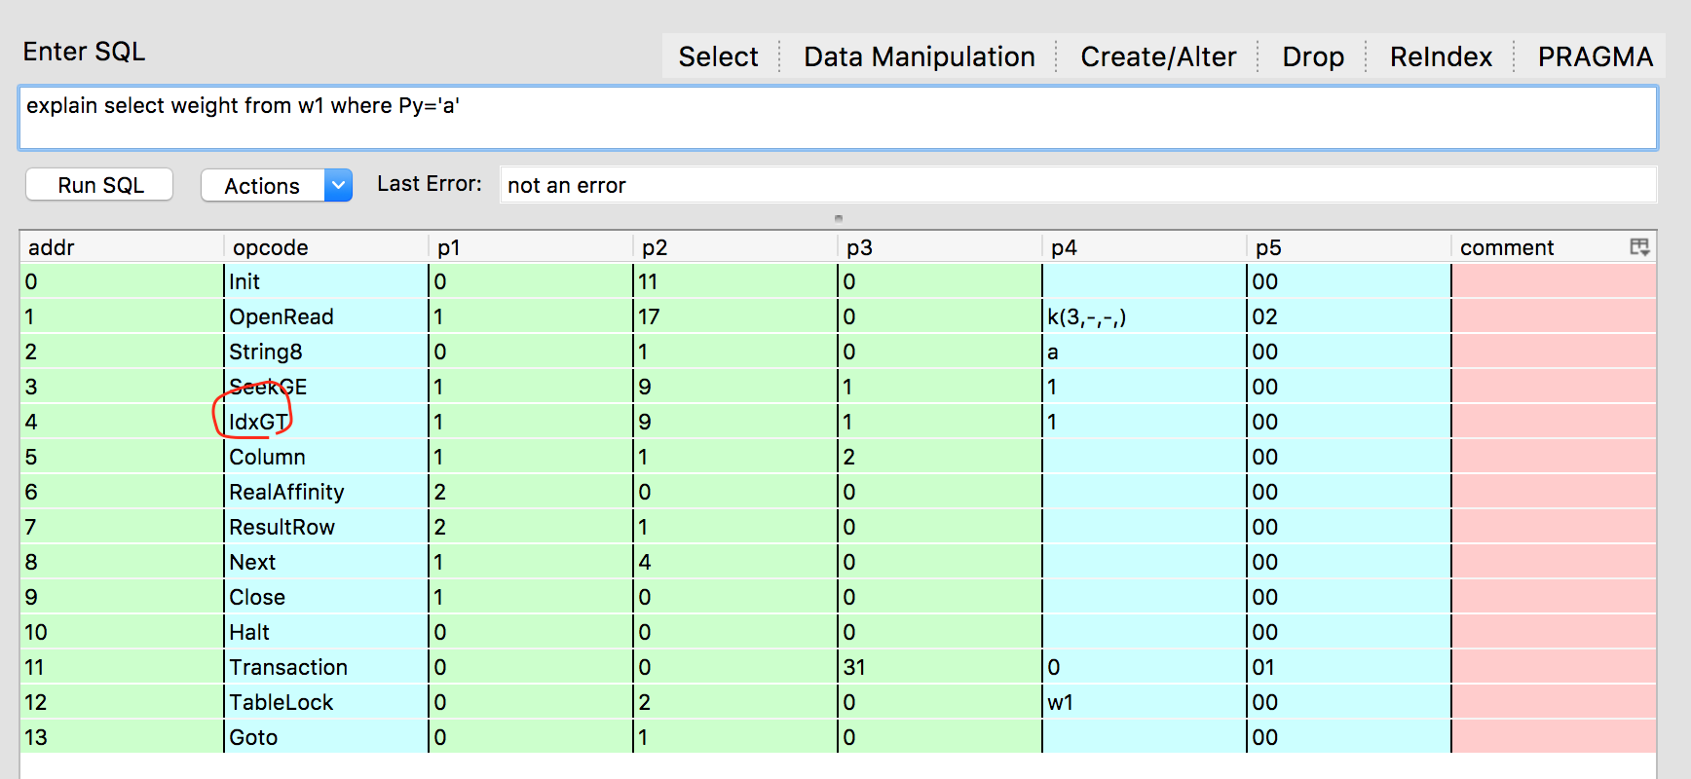Click the k(3,-,-,) p4 cell
The width and height of the screenshot is (1691, 779).
1086,316
